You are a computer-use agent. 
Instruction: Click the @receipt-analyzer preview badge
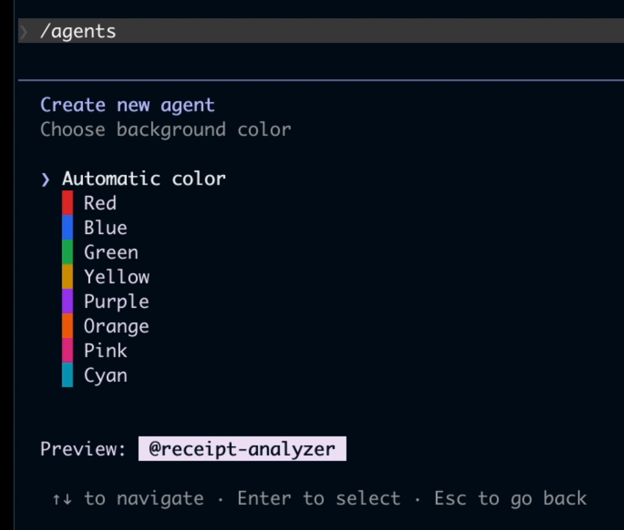coord(242,448)
